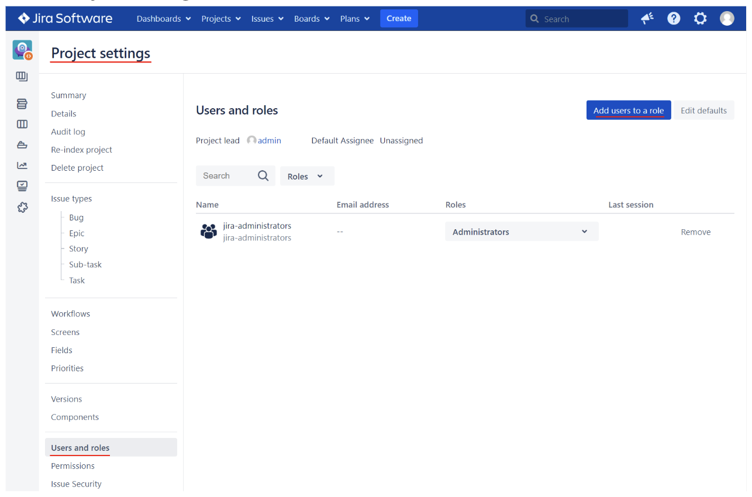Open the reports chart icon
The image size is (752, 497).
[22, 165]
